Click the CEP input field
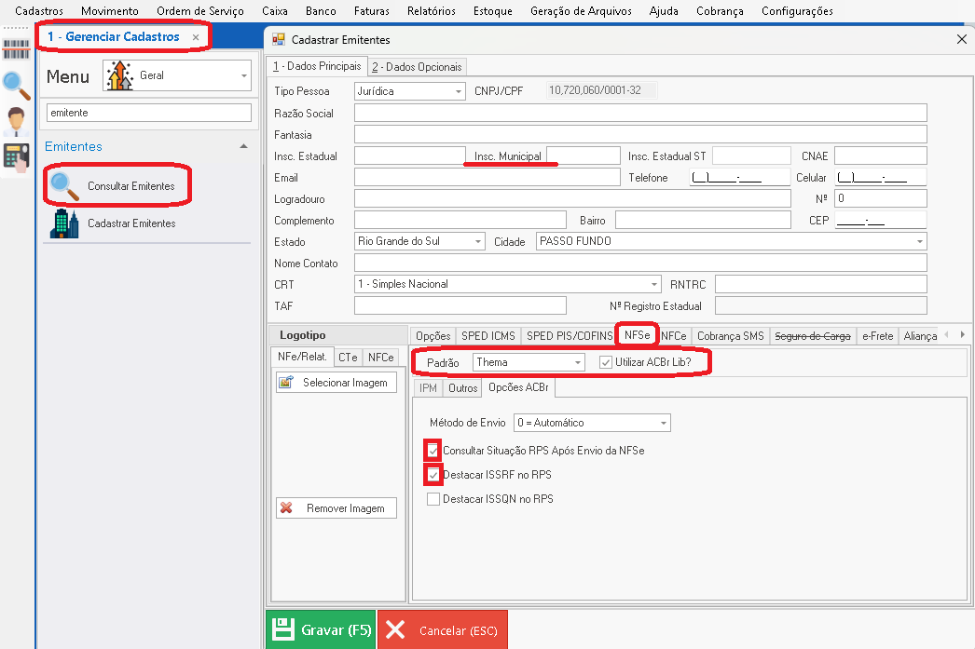975x649 pixels. point(881,221)
